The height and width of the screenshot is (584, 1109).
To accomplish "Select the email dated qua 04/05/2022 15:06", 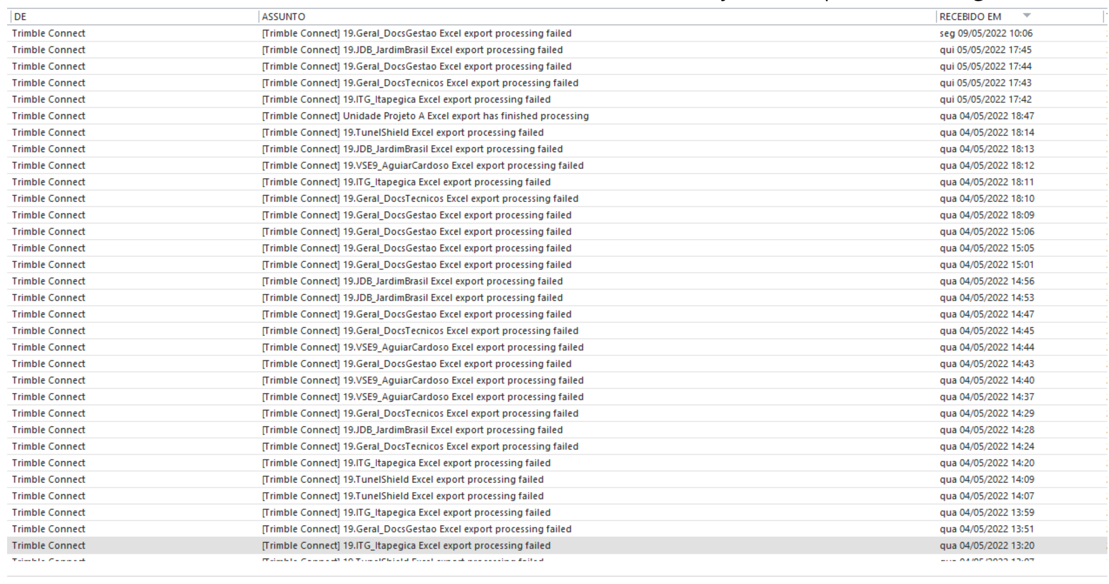I will click(x=557, y=232).
